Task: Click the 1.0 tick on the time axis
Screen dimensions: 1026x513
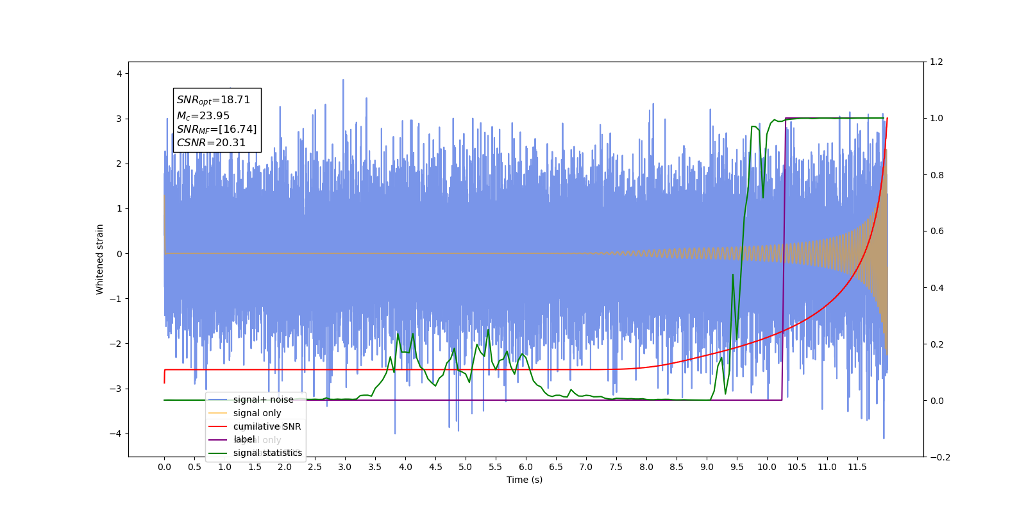Action: pos(224,467)
